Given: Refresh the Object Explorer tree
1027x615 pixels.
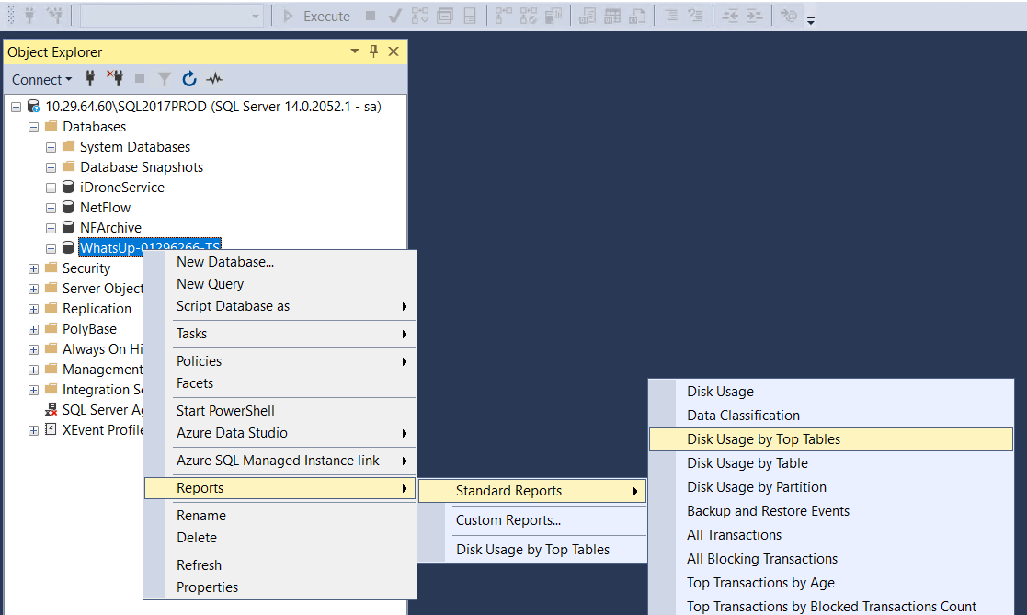Looking at the screenshot, I should (189, 79).
